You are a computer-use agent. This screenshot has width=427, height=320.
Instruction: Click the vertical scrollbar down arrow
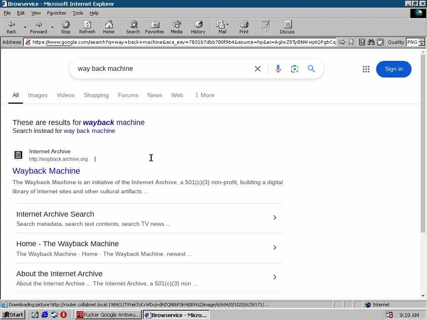click(423, 296)
